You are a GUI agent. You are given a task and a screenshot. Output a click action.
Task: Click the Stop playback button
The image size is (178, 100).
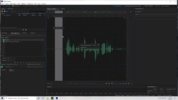(x=69, y=83)
